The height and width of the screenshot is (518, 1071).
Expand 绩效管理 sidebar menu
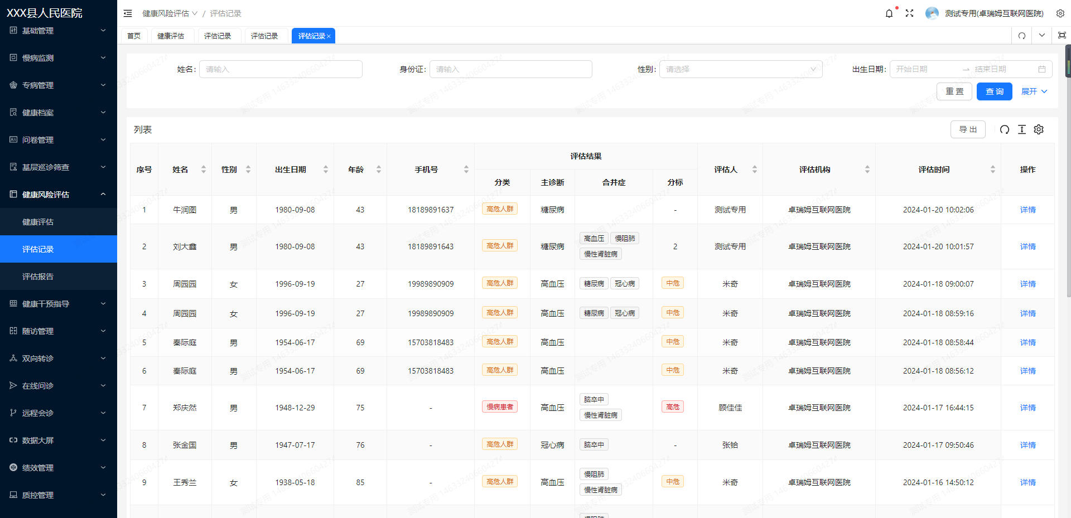59,468
